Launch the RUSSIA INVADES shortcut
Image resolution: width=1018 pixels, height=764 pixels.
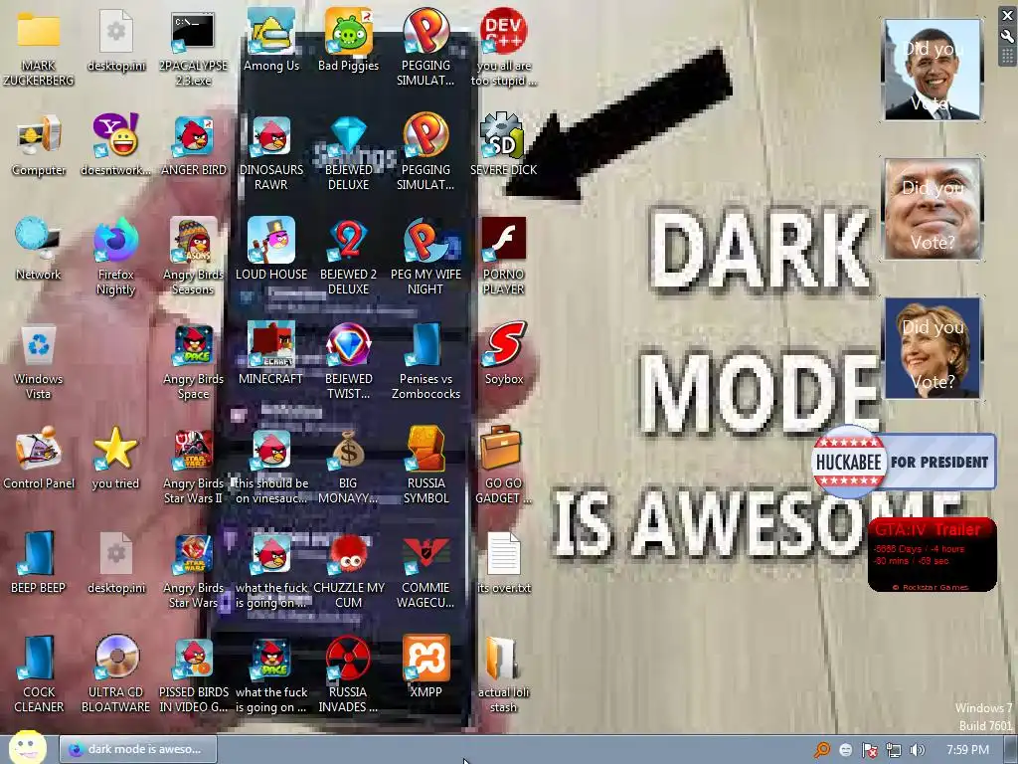point(349,675)
